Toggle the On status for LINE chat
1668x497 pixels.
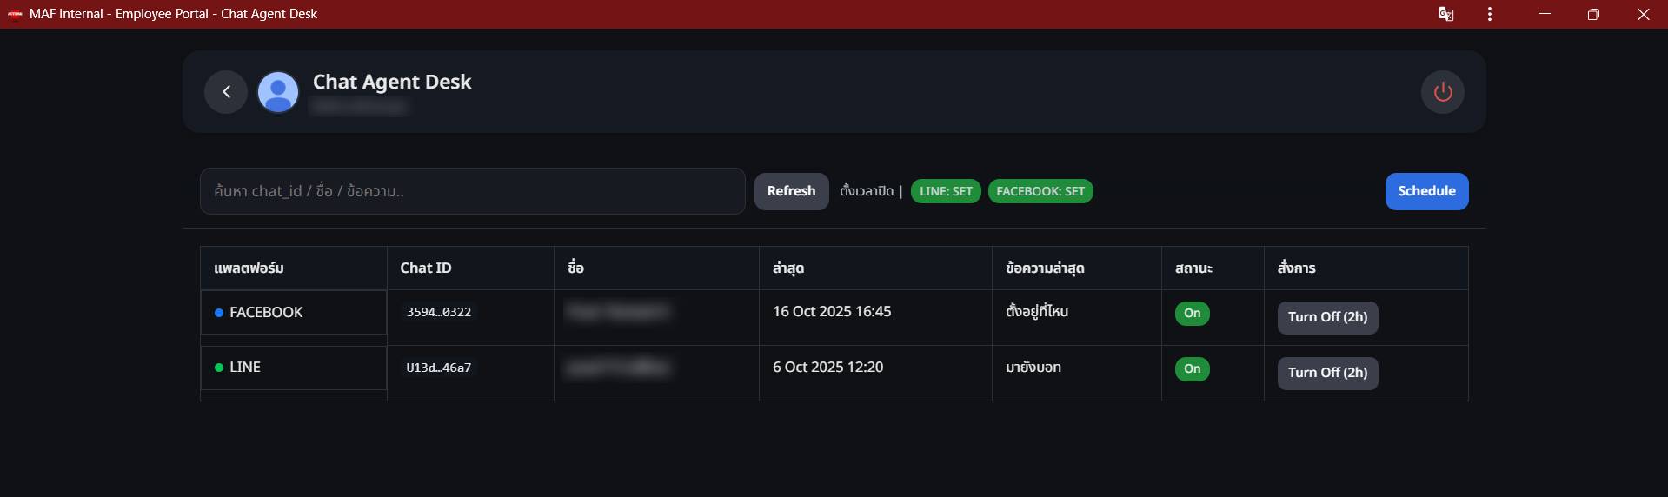[x=1192, y=369]
